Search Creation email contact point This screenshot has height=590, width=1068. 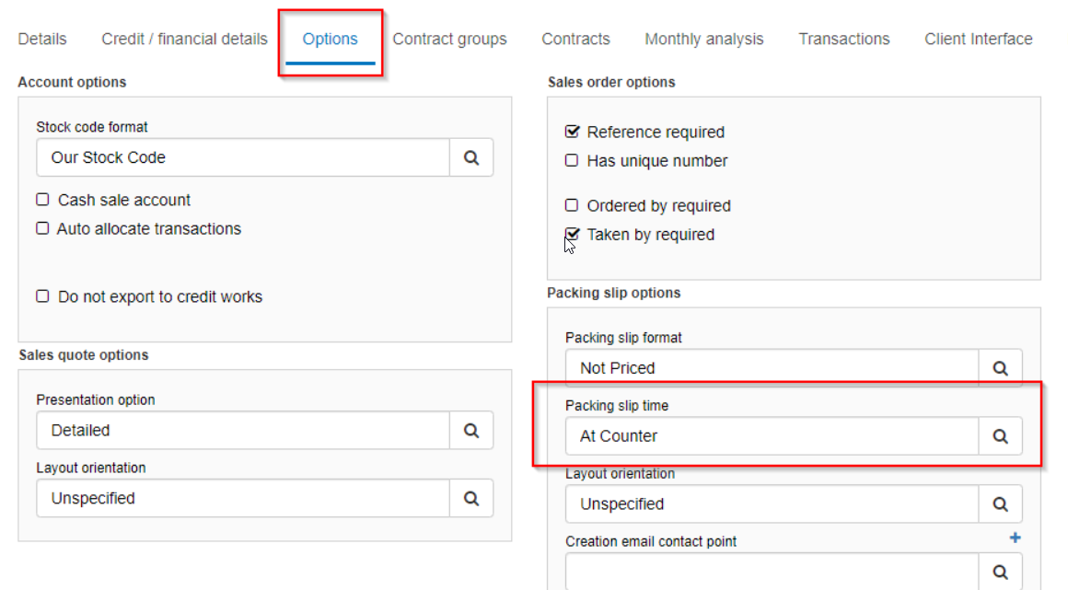(1000, 572)
